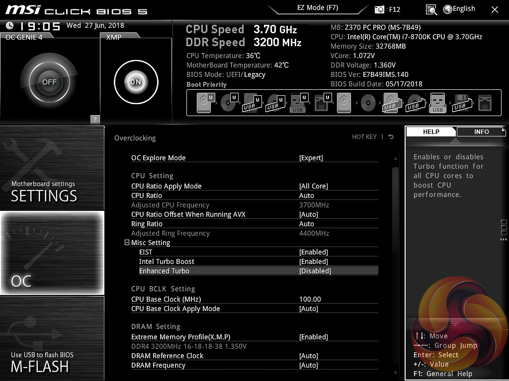Open the OC Explore Mode Expert dropdown
Image resolution: width=509 pixels, height=381 pixels.
311,158
